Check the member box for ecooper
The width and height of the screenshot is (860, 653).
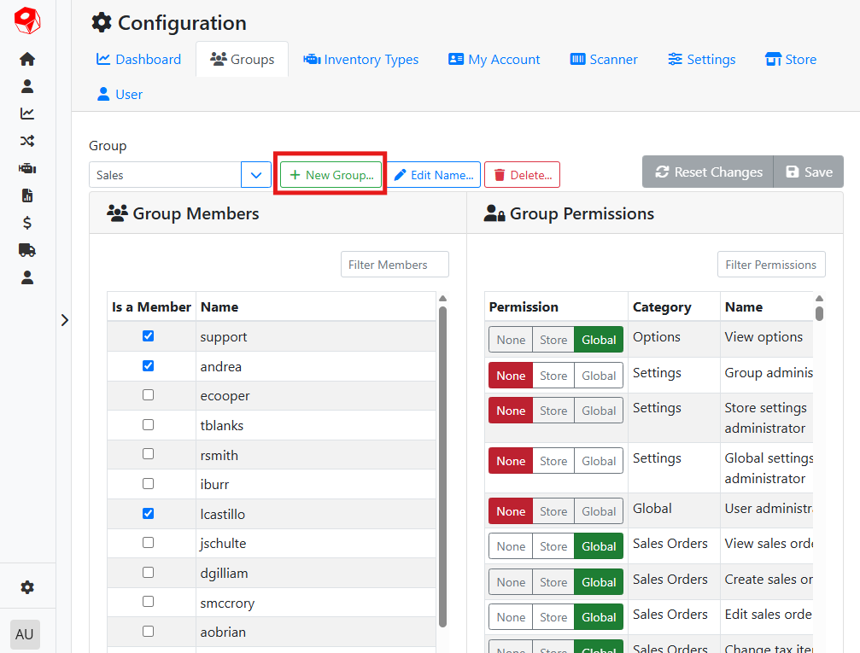coord(148,395)
